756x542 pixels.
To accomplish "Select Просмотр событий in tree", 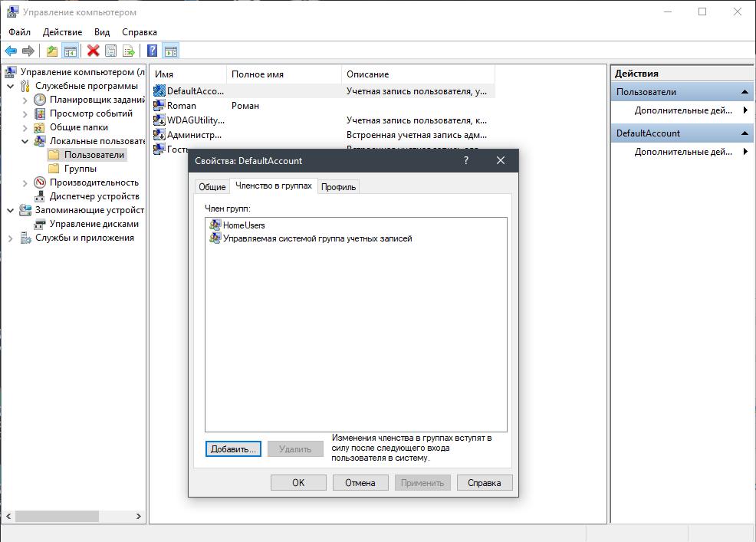I will click(x=91, y=113).
